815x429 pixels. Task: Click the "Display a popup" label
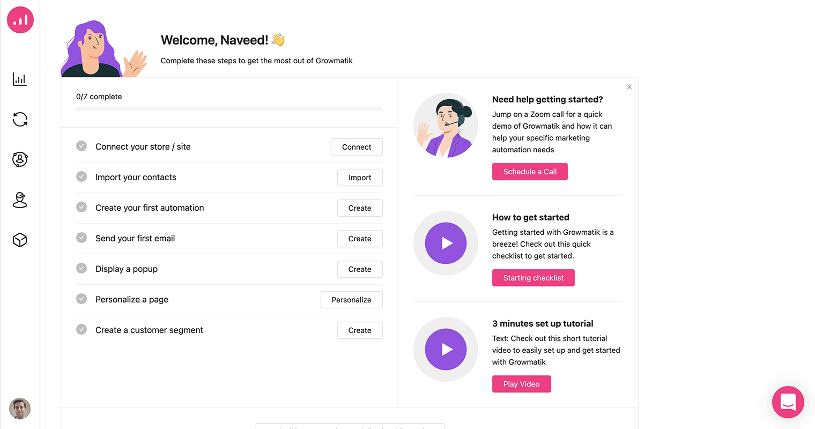click(127, 269)
